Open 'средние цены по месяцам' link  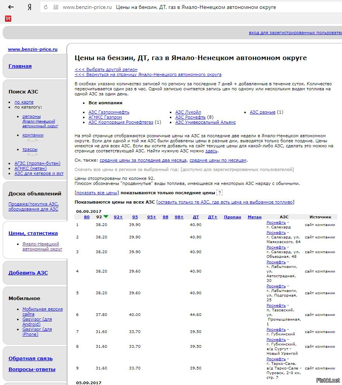tap(218, 161)
